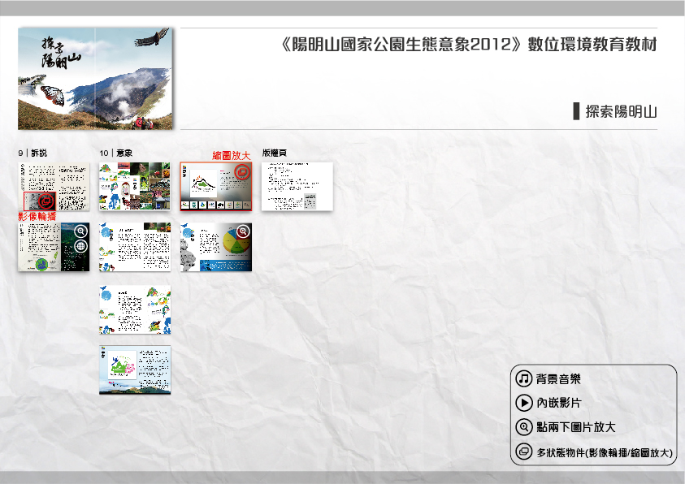This screenshot has height=484, width=685.
Task: Click the double-tap zoom magnifier icon in legend
Action: (524, 427)
